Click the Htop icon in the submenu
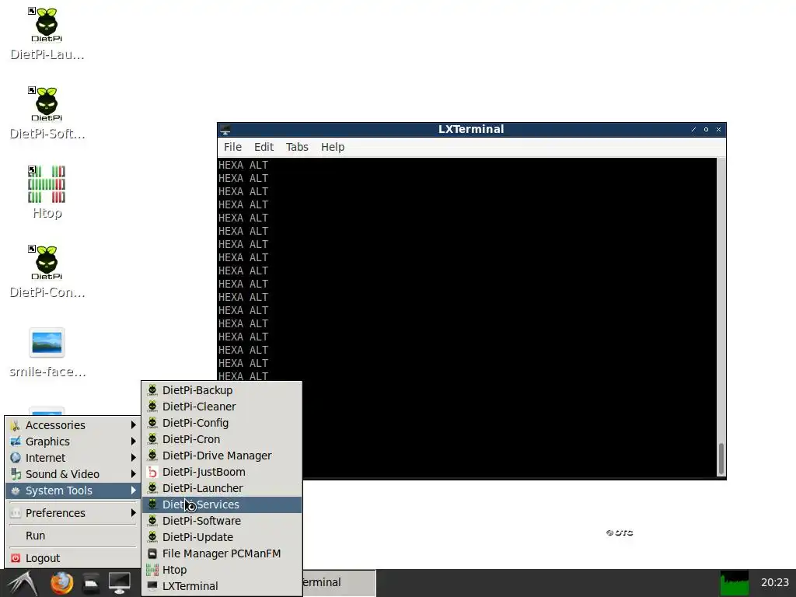 point(152,570)
